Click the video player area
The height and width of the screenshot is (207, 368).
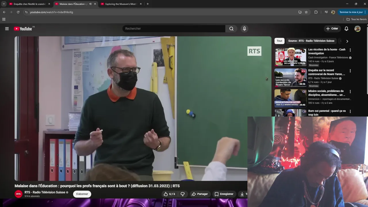tap(143, 108)
